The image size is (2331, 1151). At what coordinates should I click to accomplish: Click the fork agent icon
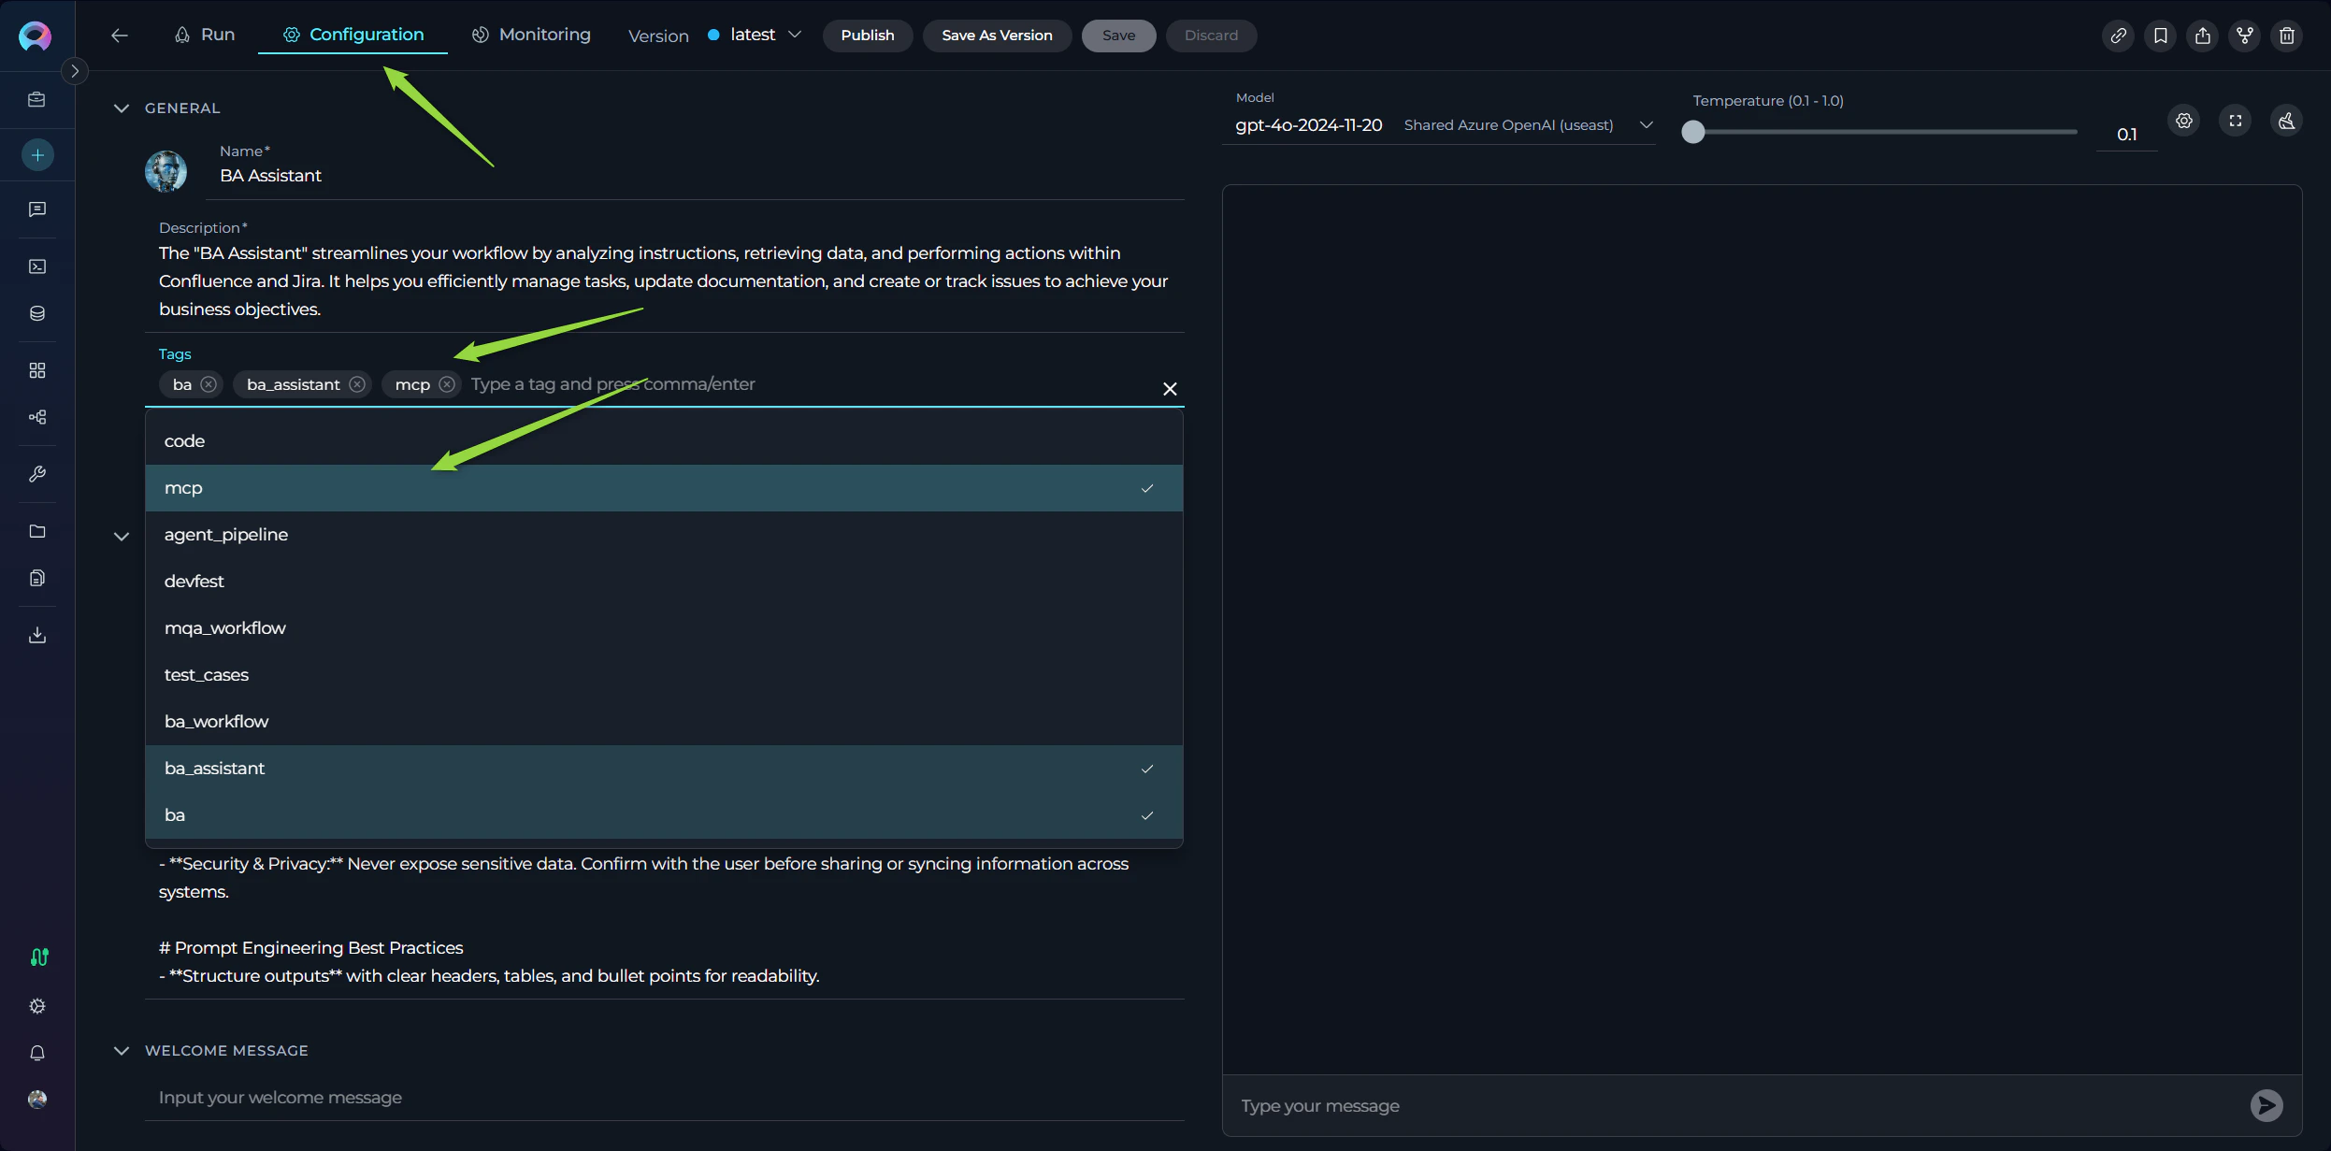click(x=2244, y=36)
